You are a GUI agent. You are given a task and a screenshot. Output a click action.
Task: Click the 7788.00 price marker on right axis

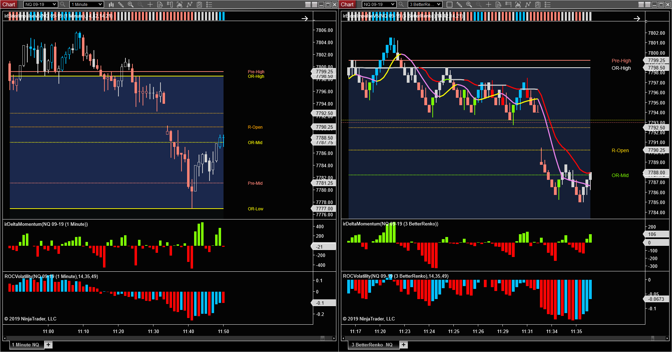point(656,172)
